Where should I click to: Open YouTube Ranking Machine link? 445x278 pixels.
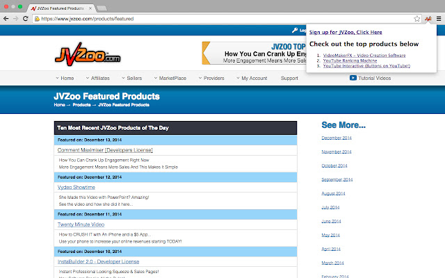350,60
